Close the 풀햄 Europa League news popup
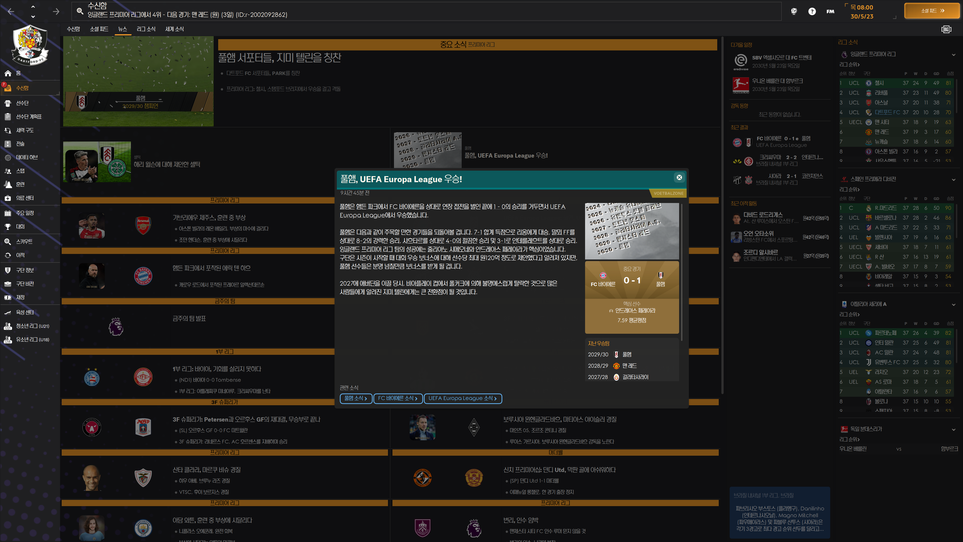The height and width of the screenshot is (542, 963). click(x=679, y=178)
